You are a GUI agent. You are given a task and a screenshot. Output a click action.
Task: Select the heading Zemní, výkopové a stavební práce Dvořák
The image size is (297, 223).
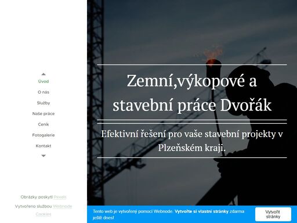click(x=192, y=93)
